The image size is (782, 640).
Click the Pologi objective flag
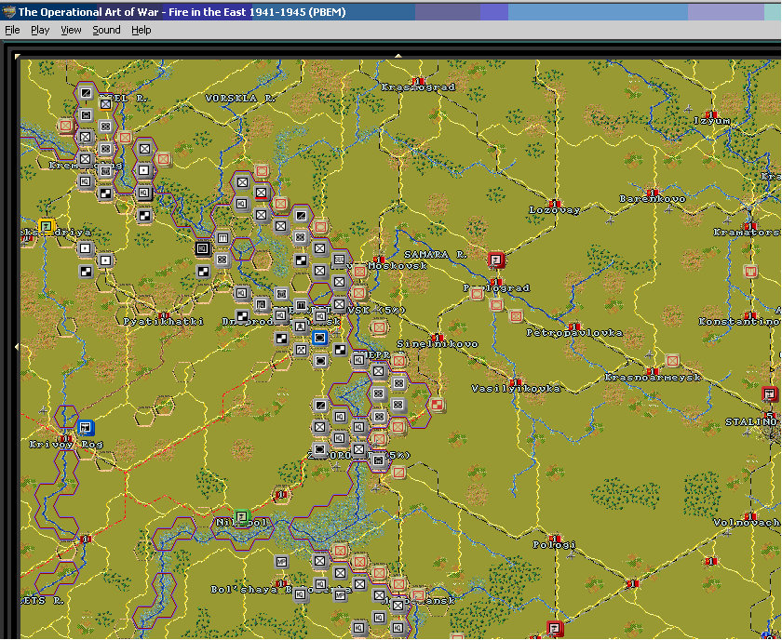[555, 539]
